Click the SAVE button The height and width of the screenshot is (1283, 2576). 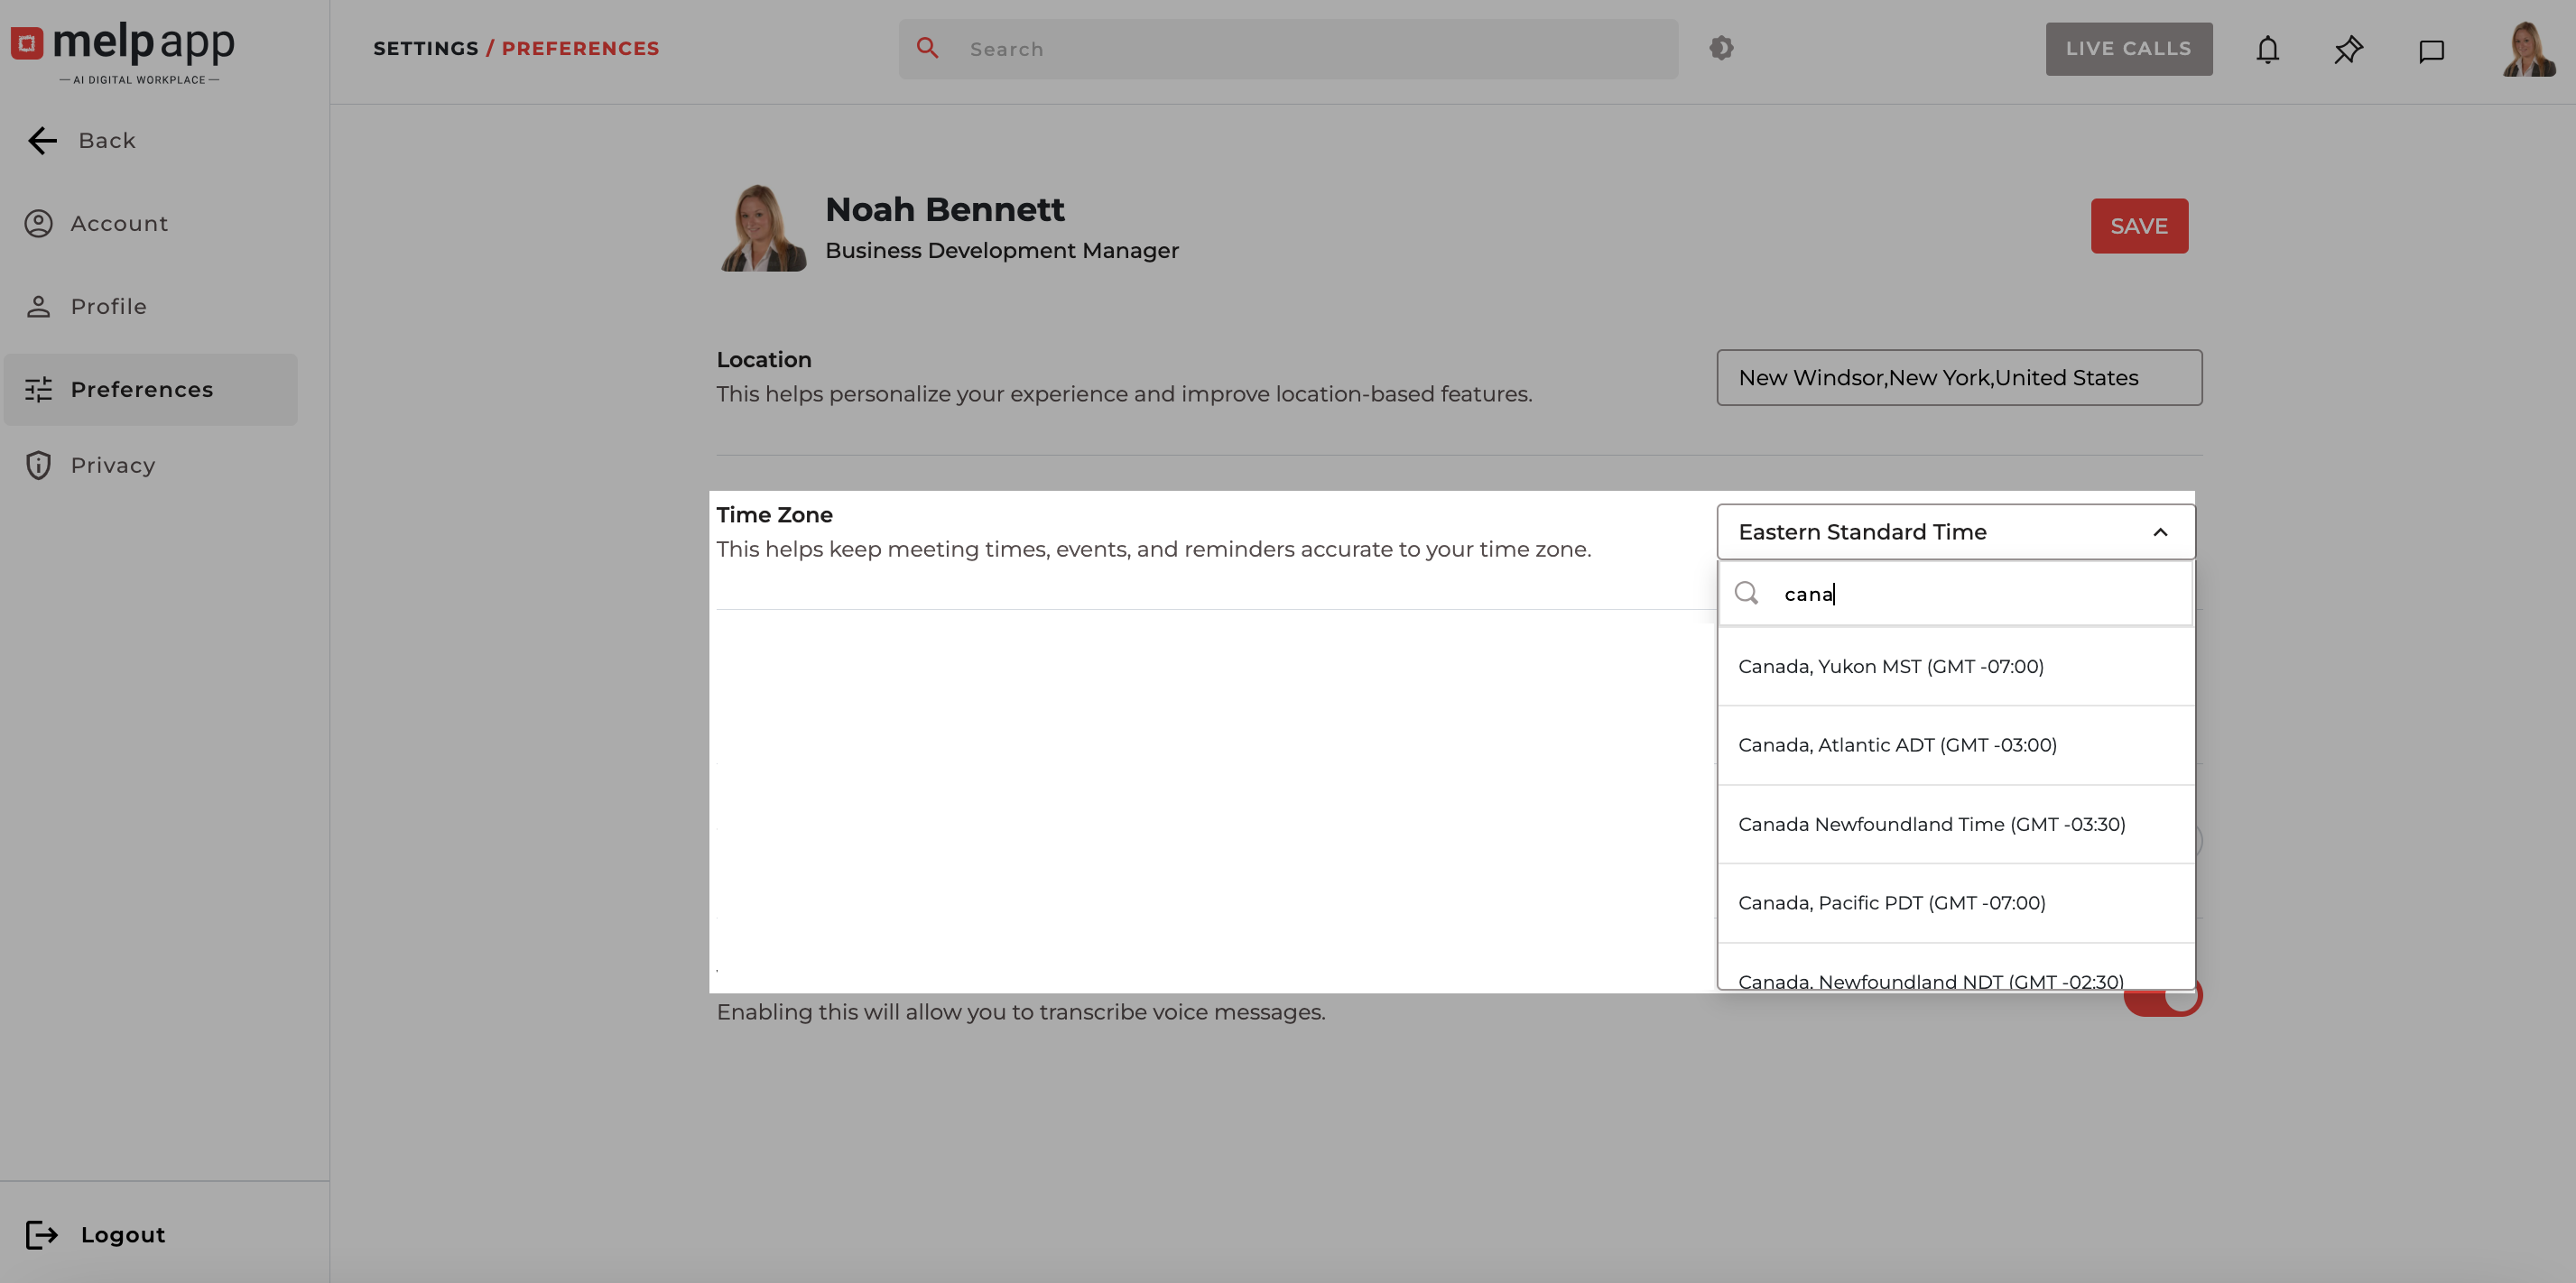[x=2139, y=226]
